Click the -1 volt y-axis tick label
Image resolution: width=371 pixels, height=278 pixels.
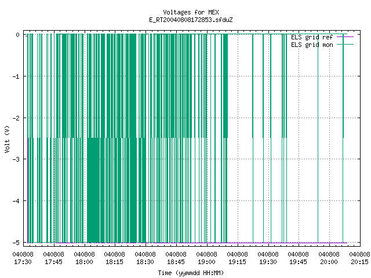click(16, 76)
